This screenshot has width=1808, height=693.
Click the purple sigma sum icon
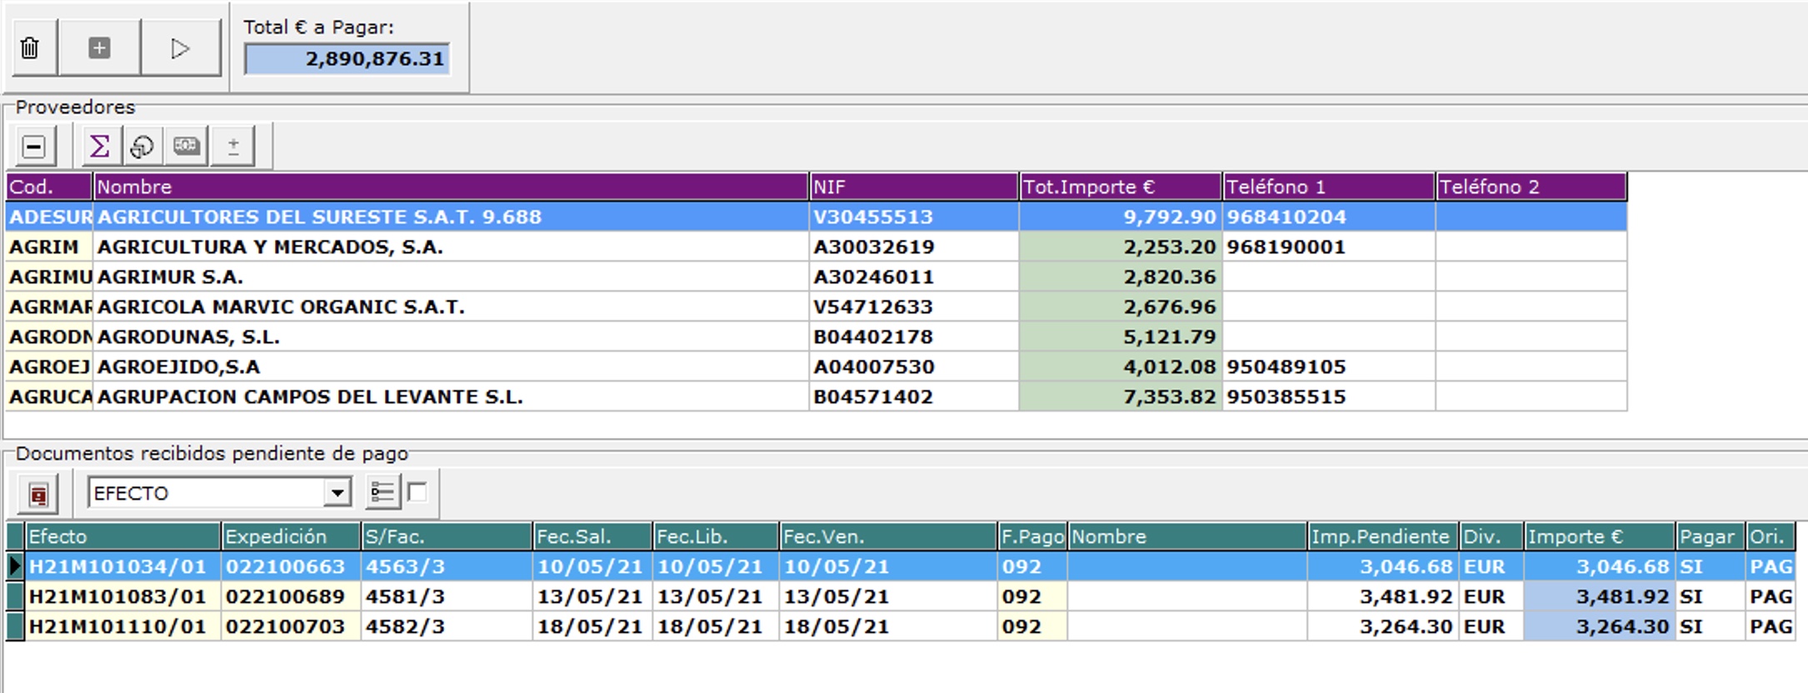click(100, 147)
